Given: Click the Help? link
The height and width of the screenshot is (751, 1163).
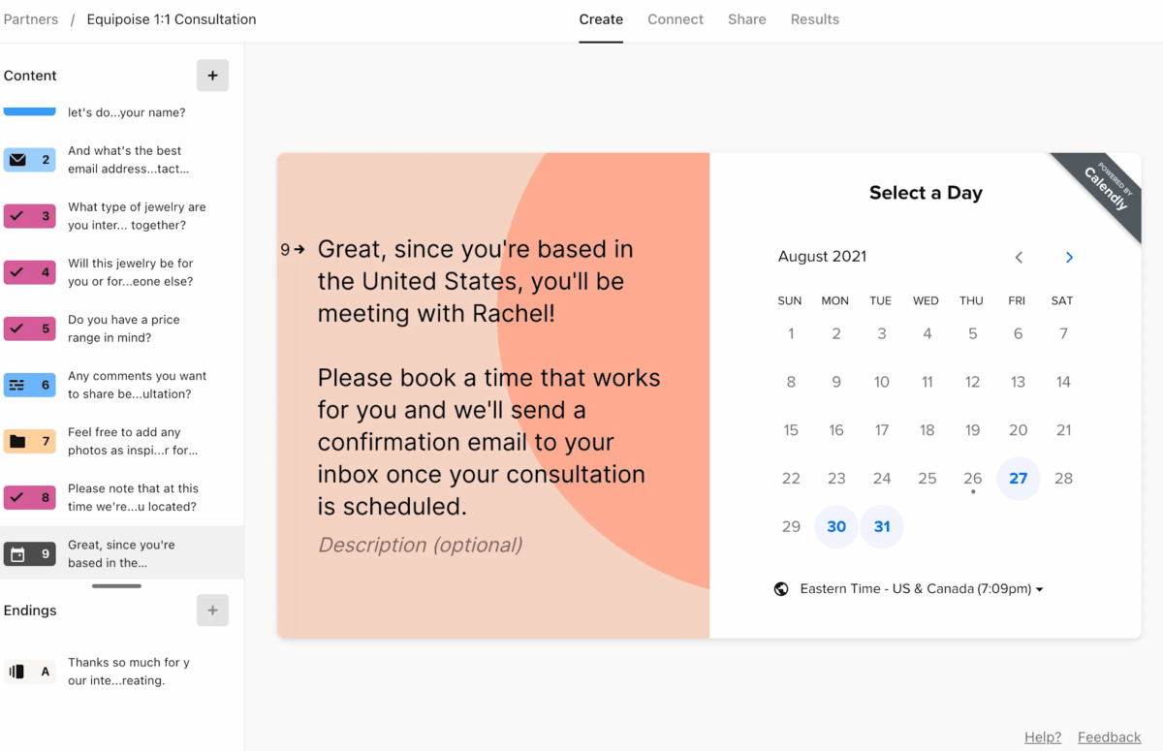Looking at the screenshot, I should (1043, 736).
